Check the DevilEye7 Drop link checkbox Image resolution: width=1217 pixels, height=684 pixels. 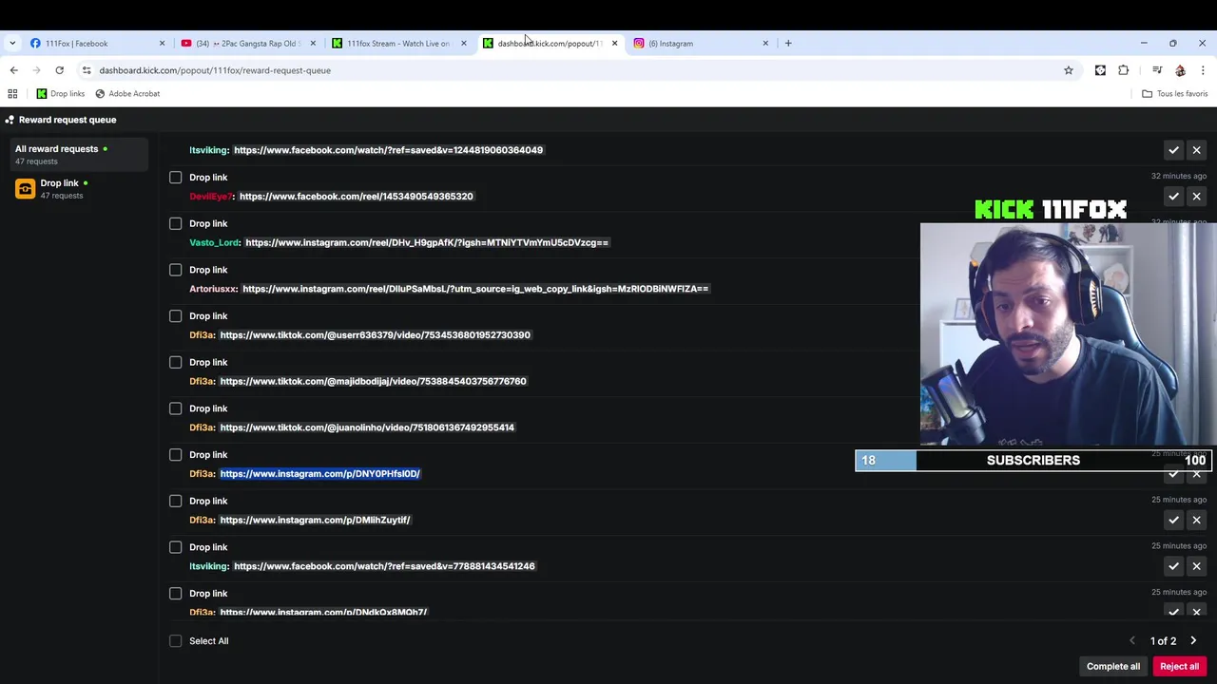pyautogui.click(x=176, y=178)
